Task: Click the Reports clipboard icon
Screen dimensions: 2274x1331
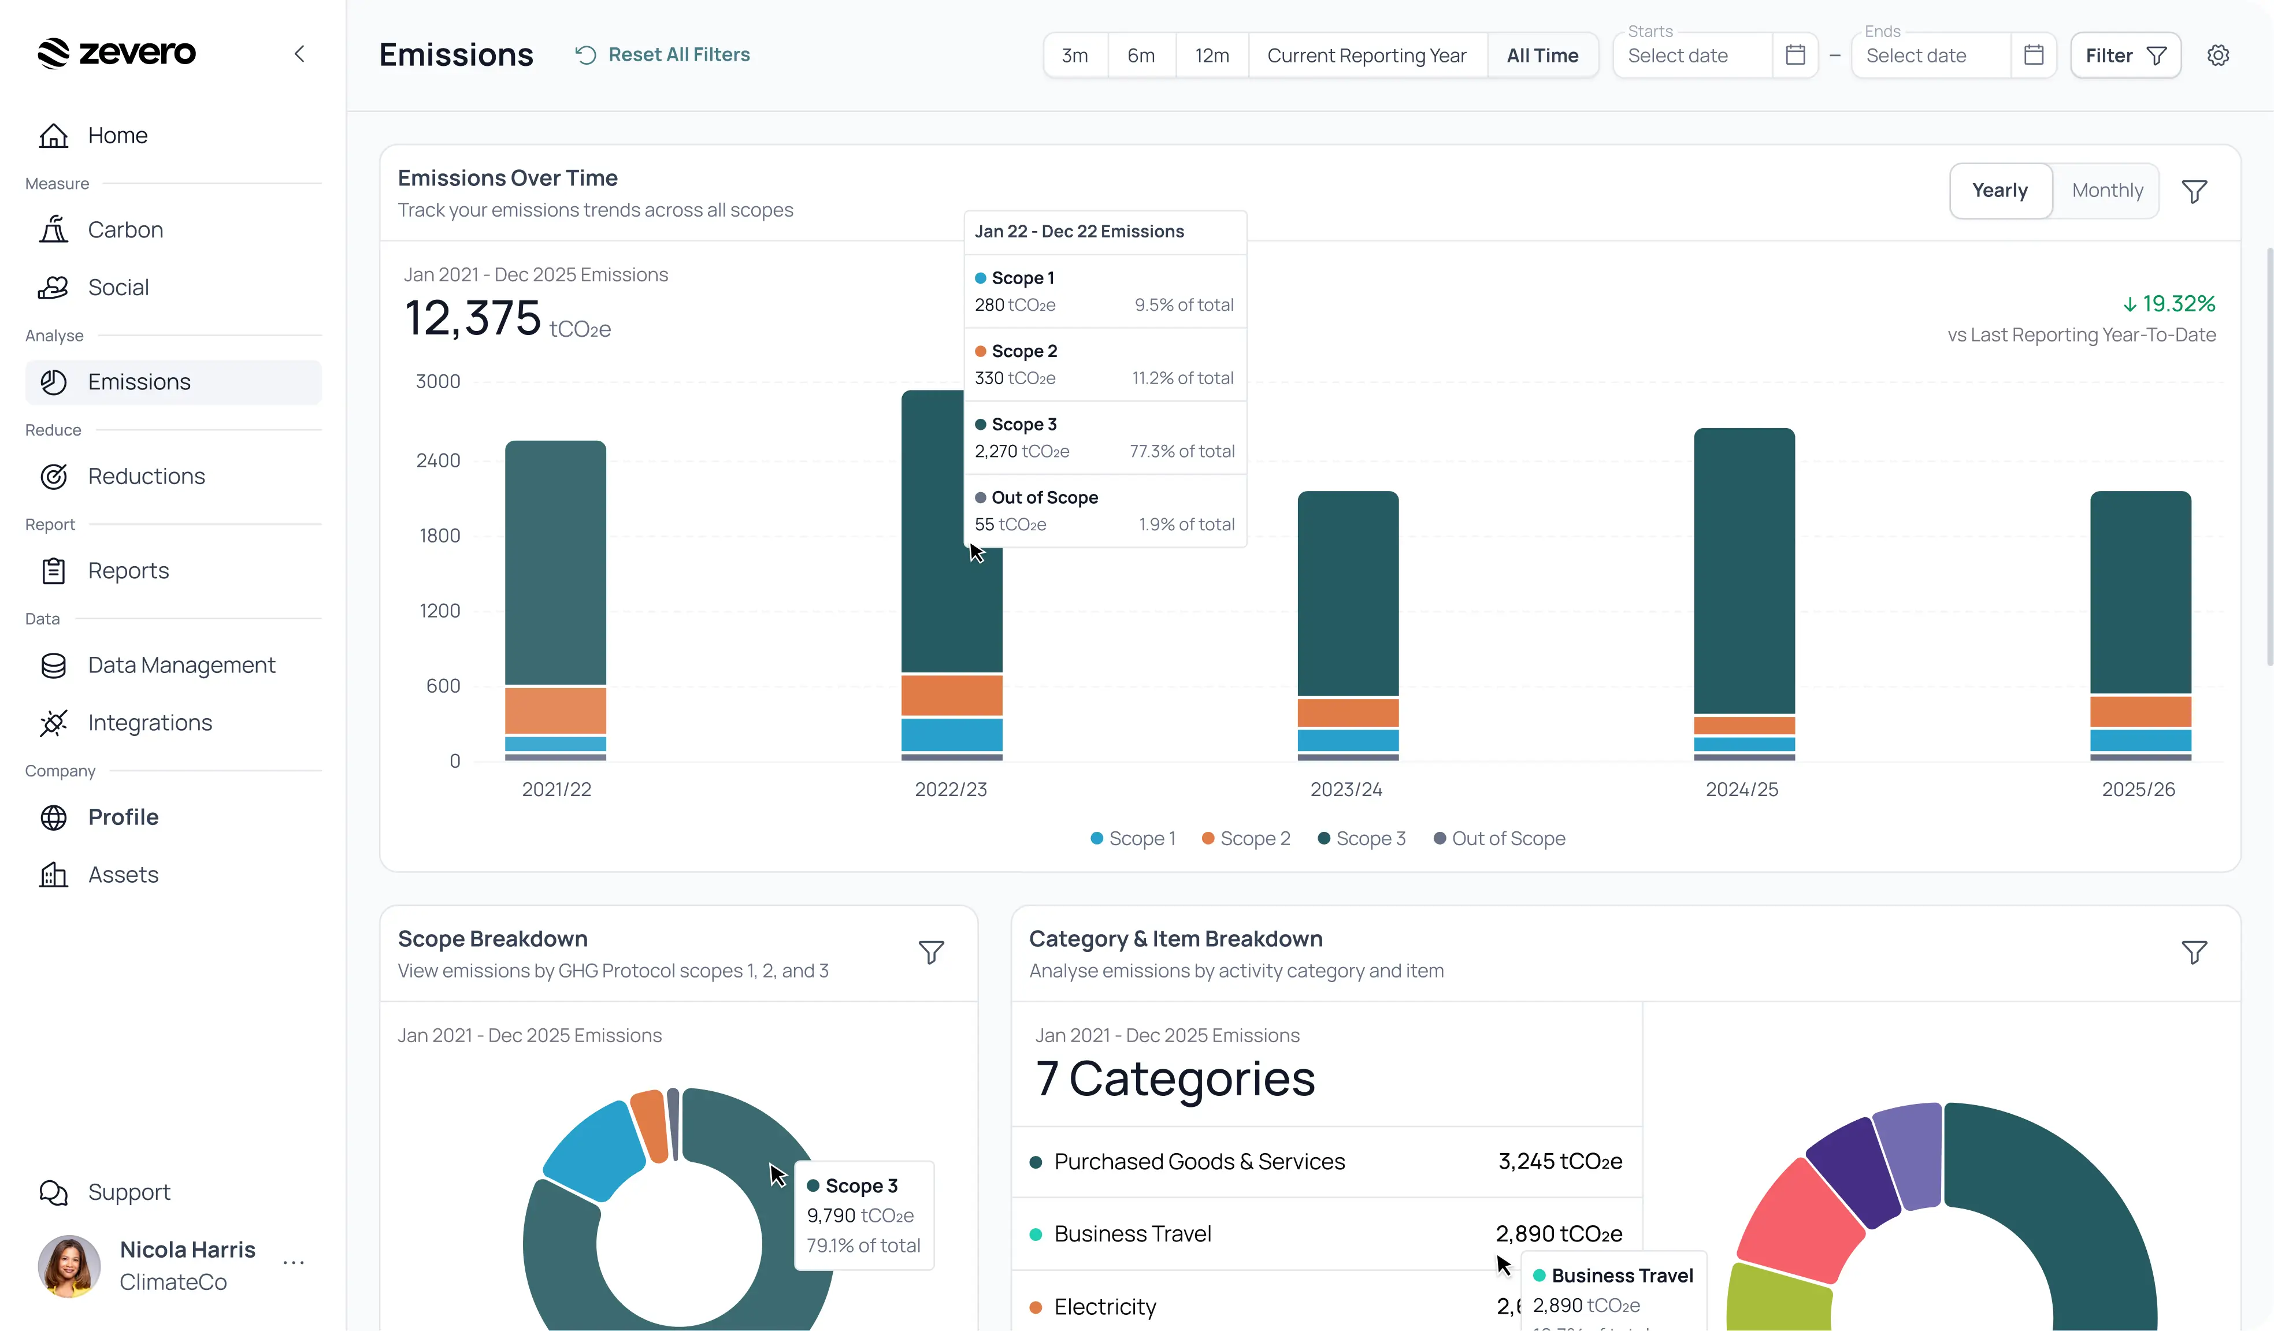Action: (53, 571)
